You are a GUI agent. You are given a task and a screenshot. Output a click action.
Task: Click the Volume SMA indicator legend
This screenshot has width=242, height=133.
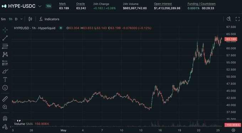point(23,124)
